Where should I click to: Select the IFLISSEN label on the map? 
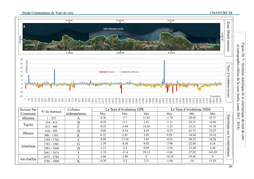(86, 46)
